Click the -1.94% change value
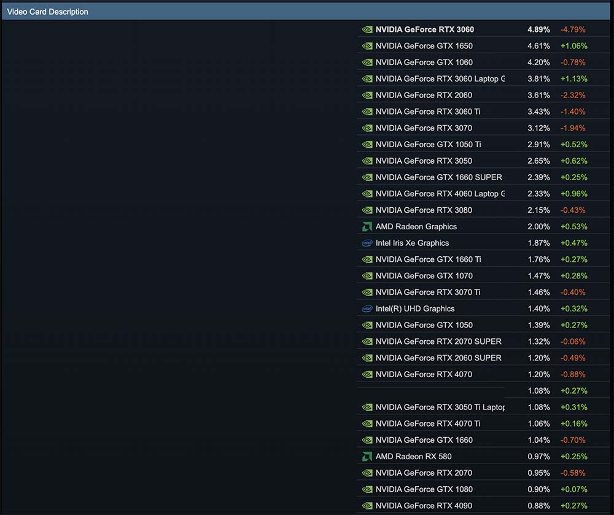 coord(573,128)
